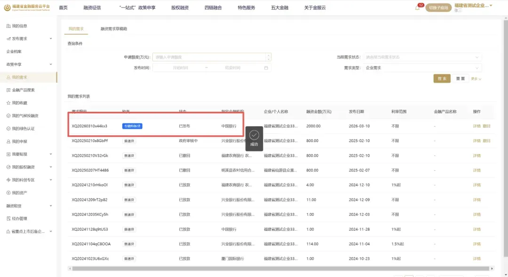Open 股权融资 in top navigation
508x277 pixels.
tap(180, 8)
